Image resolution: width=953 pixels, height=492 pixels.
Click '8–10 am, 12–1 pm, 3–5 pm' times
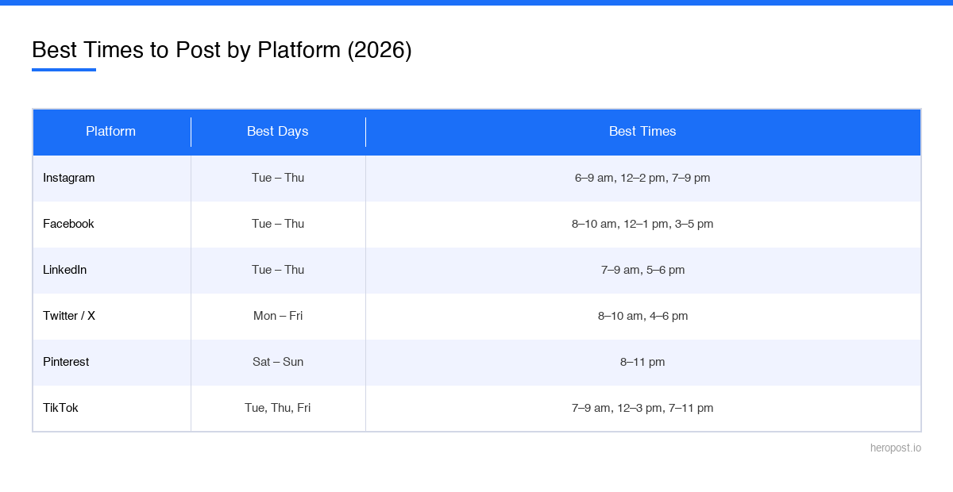pos(642,225)
